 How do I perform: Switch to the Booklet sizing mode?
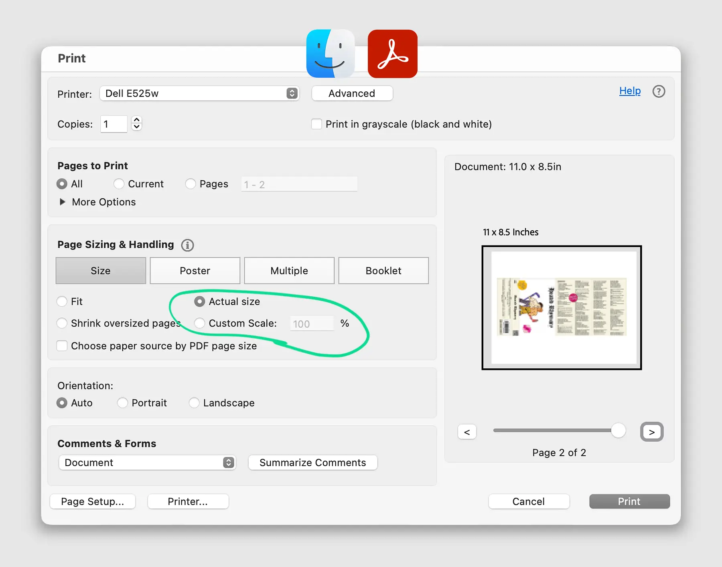[383, 270]
